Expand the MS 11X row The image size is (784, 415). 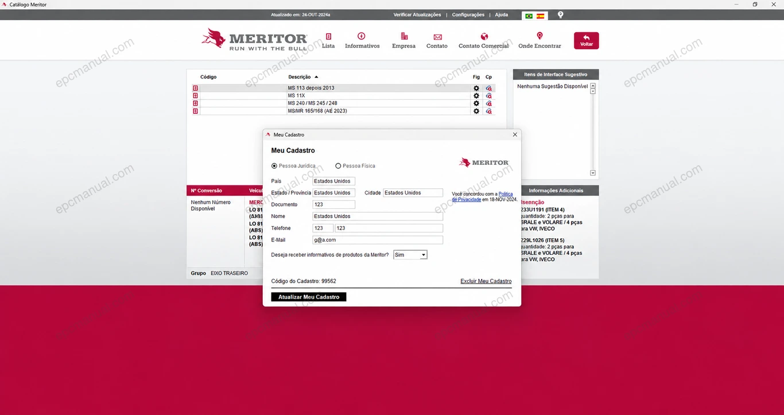click(x=195, y=96)
